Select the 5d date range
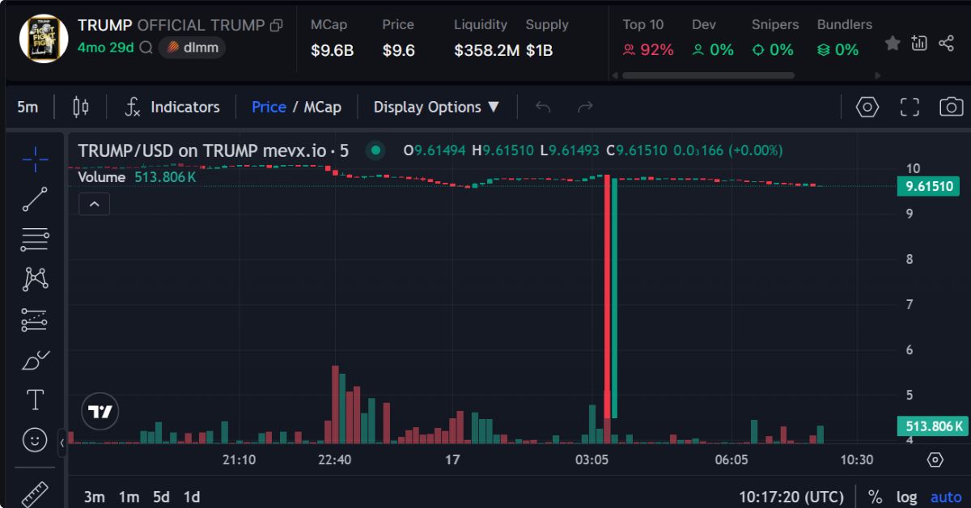 161,497
